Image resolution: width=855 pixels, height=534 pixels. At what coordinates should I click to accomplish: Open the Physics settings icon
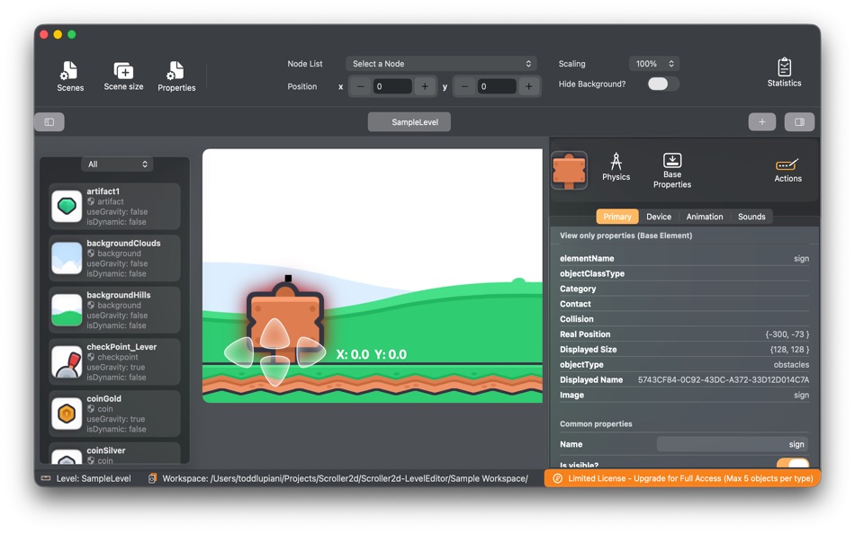(x=616, y=169)
